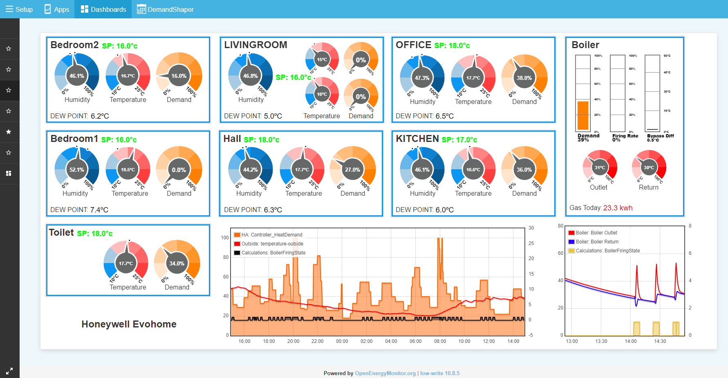Click the Boiler Bypass Diff vertical bar
728x378 pixels.
(x=652, y=93)
